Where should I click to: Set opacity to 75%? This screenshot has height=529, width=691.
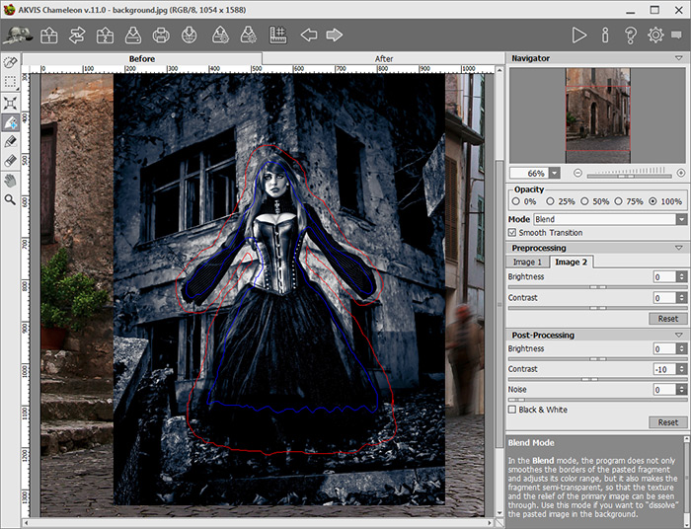click(x=618, y=201)
